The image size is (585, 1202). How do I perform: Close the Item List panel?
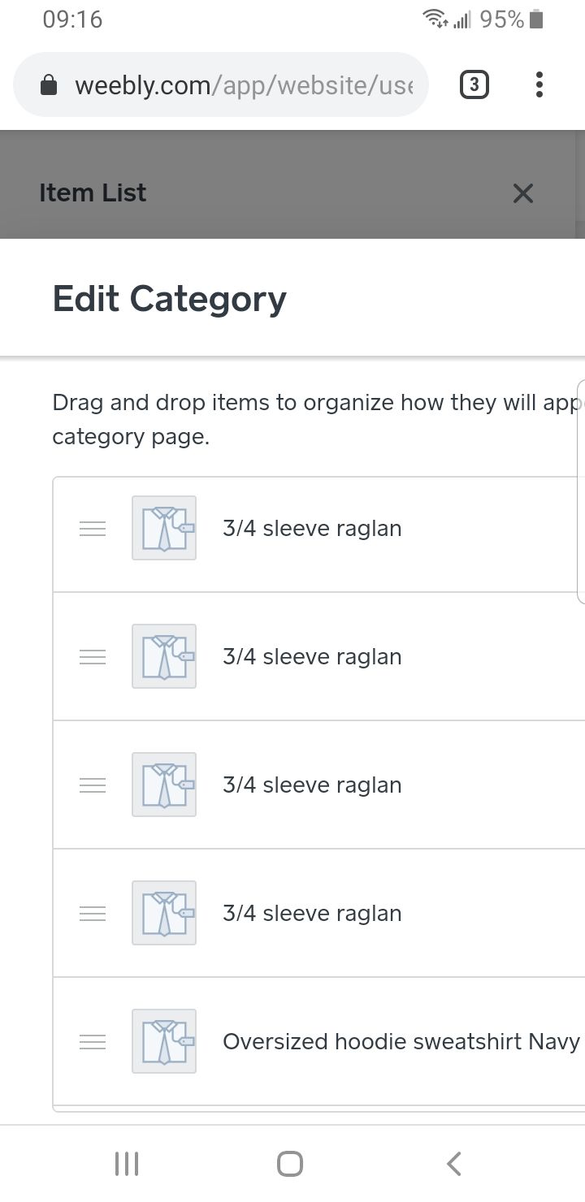click(522, 193)
